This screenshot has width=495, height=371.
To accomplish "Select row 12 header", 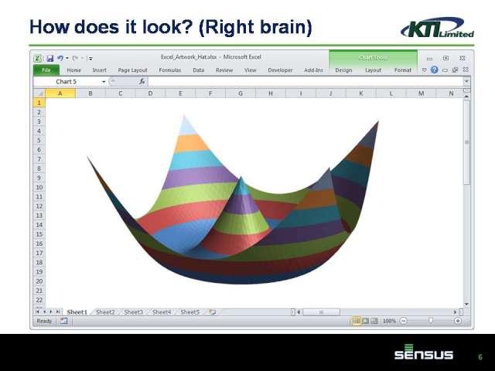I will [x=39, y=206].
